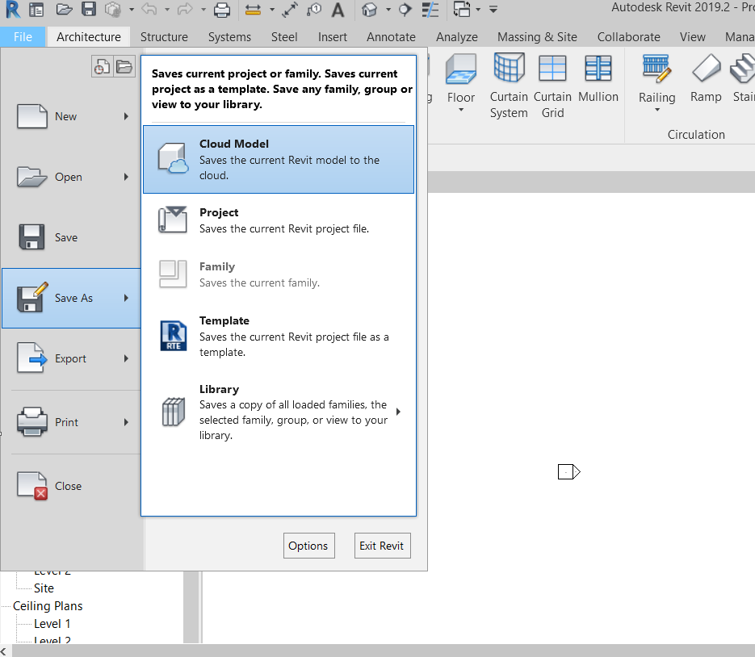Open the File tab
The height and width of the screenshot is (657, 755).
click(23, 36)
